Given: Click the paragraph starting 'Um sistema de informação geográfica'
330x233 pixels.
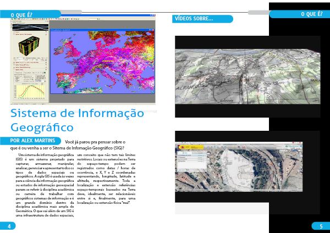Looking at the screenshot, I should (45, 185).
